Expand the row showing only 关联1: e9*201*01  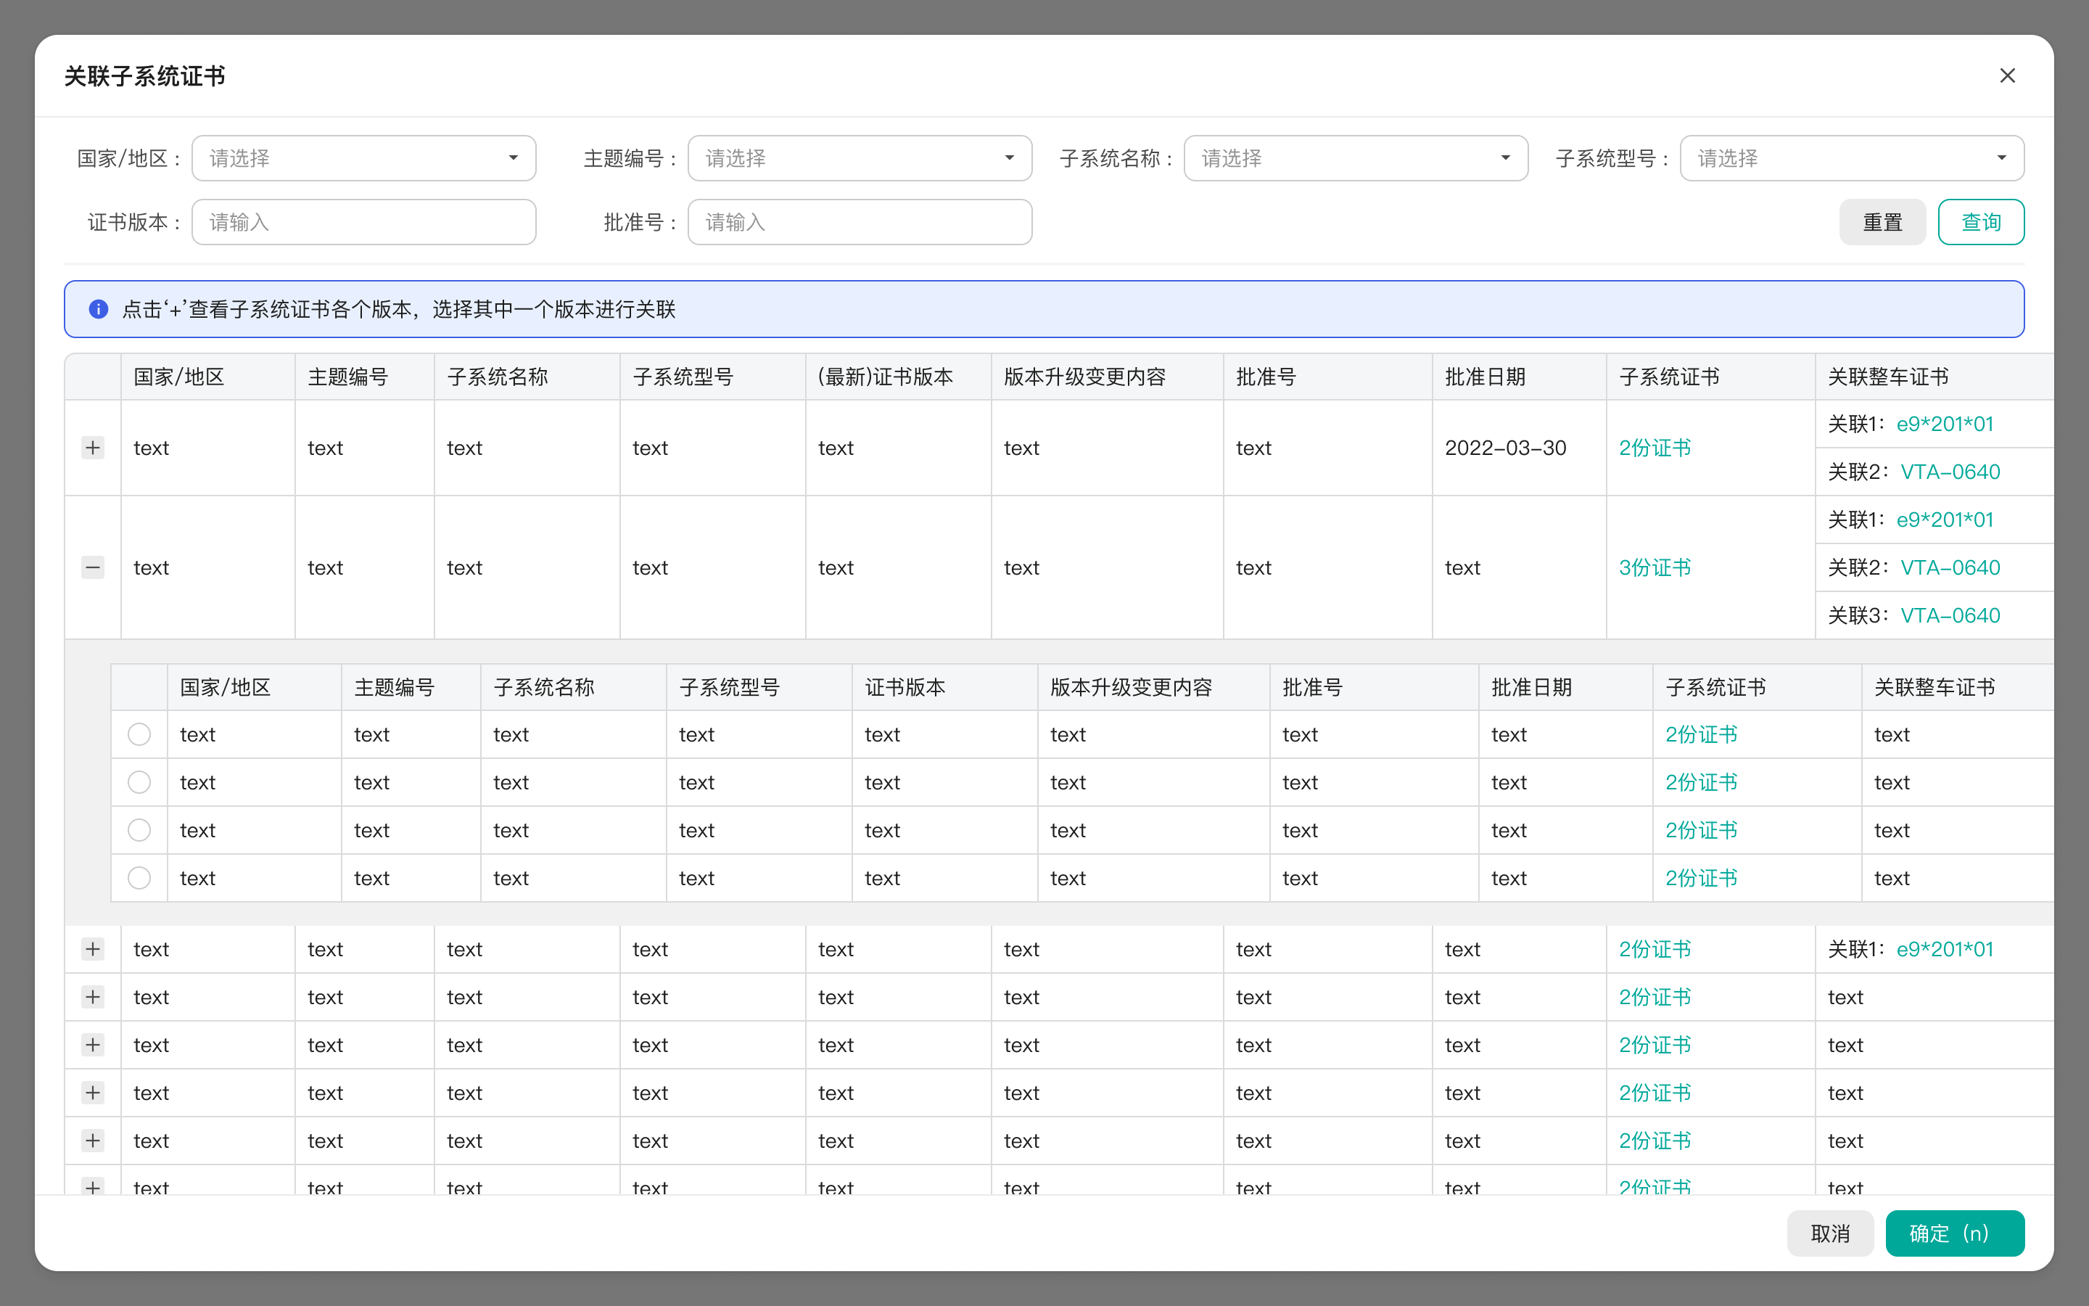coord(92,949)
